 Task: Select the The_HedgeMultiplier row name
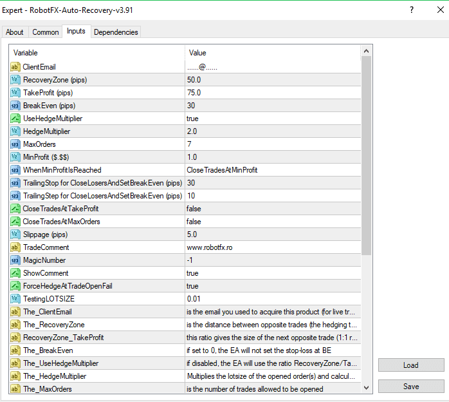pyautogui.click(x=55, y=376)
